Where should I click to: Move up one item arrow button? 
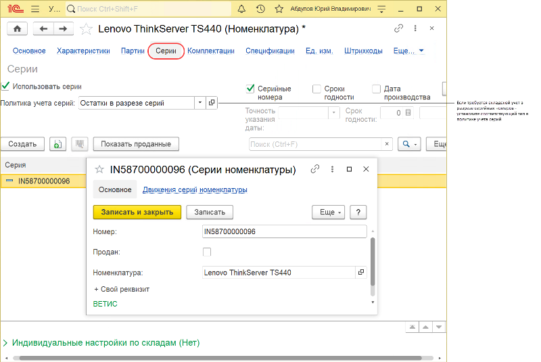[425, 327]
